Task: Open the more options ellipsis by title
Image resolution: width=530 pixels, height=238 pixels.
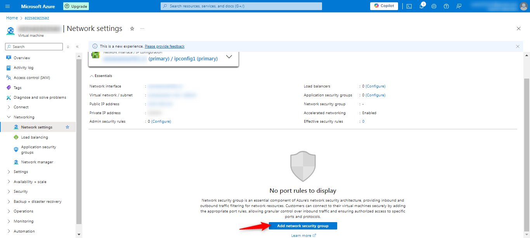Action: [x=142, y=29]
